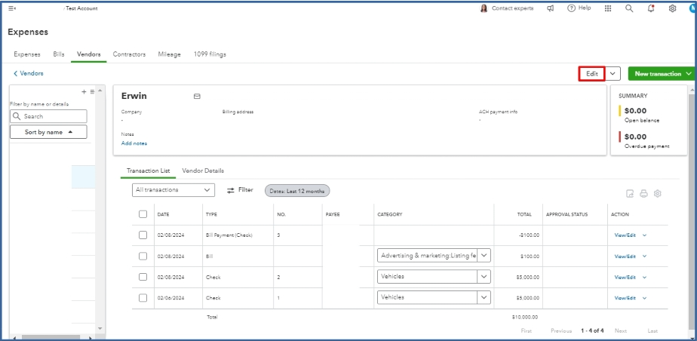
Task: Export the transaction list to file
Action: tap(630, 194)
